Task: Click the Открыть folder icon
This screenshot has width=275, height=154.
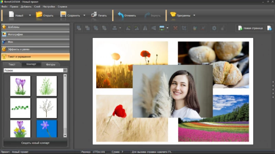Action: (39, 15)
